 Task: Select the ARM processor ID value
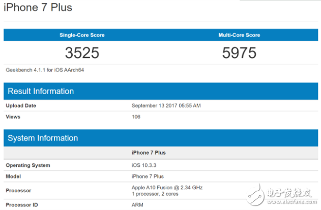click(137, 204)
